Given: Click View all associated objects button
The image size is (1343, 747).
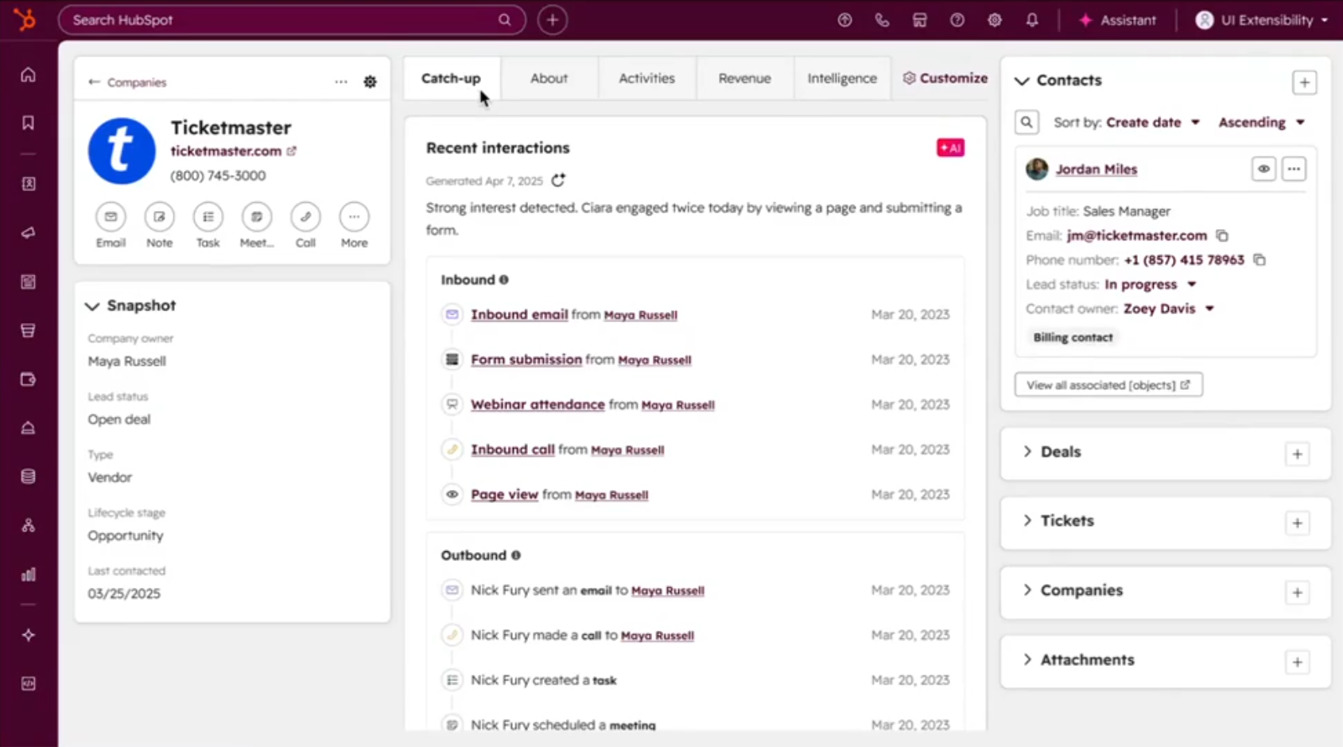Looking at the screenshot, I should [1108, 385].
